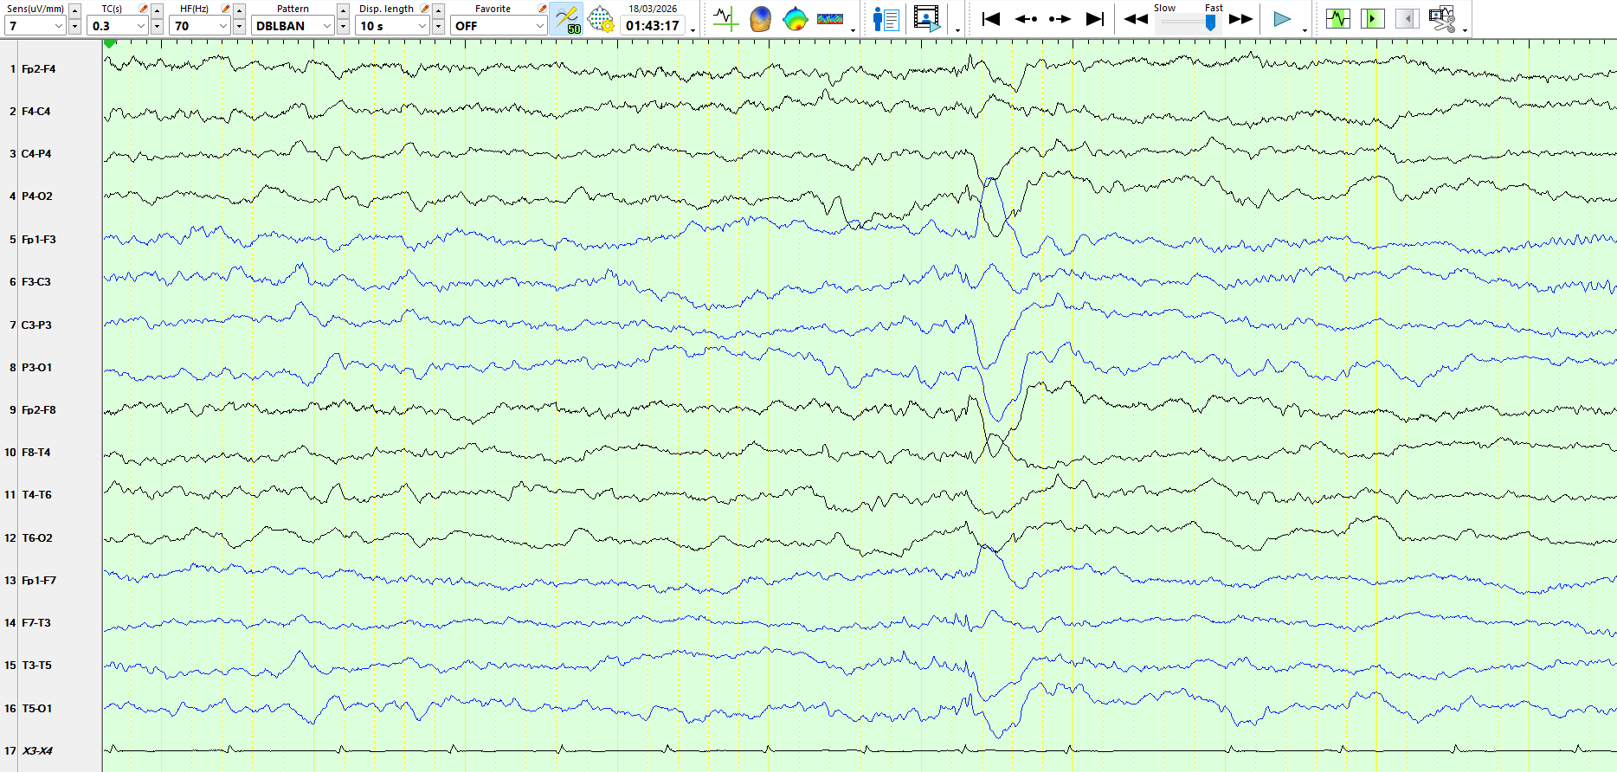Viewport: 1617px width, 772px height.
Task: Increase sensitivity with the Sens up arrow
Action: [74, 10]
